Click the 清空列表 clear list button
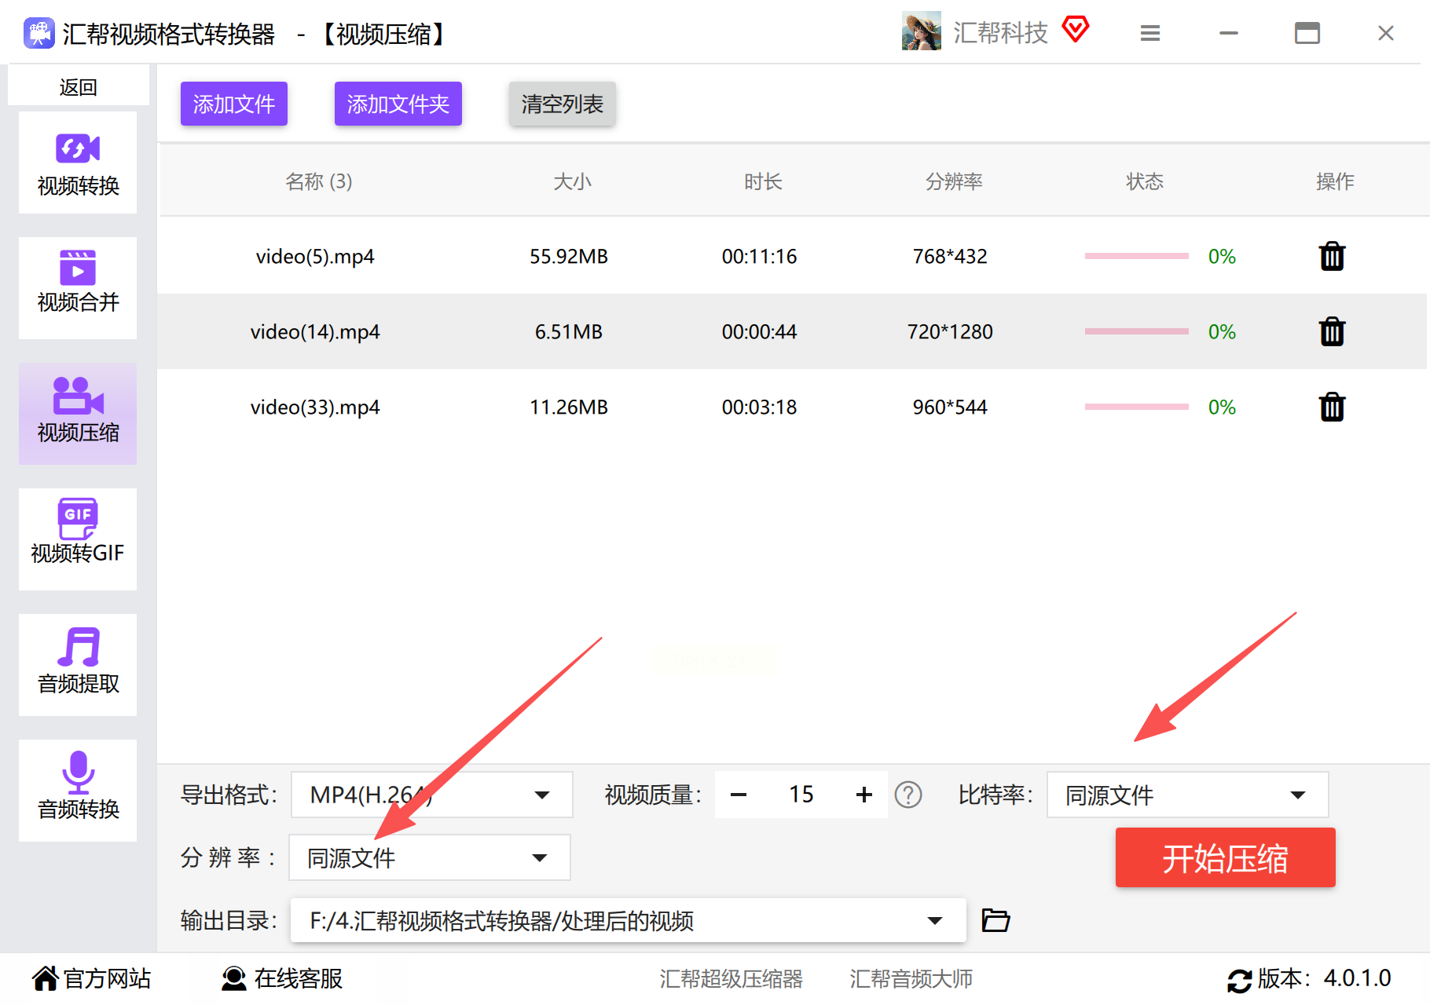 coord(563,104)
